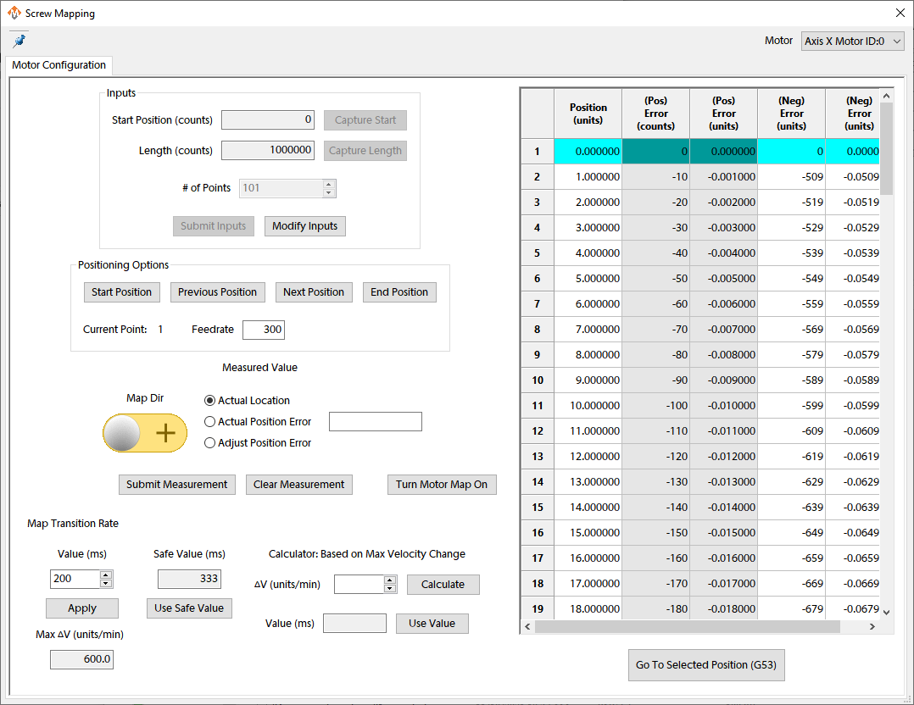
Task: Jump to the End Position
Action: click(x=399, y=291)
